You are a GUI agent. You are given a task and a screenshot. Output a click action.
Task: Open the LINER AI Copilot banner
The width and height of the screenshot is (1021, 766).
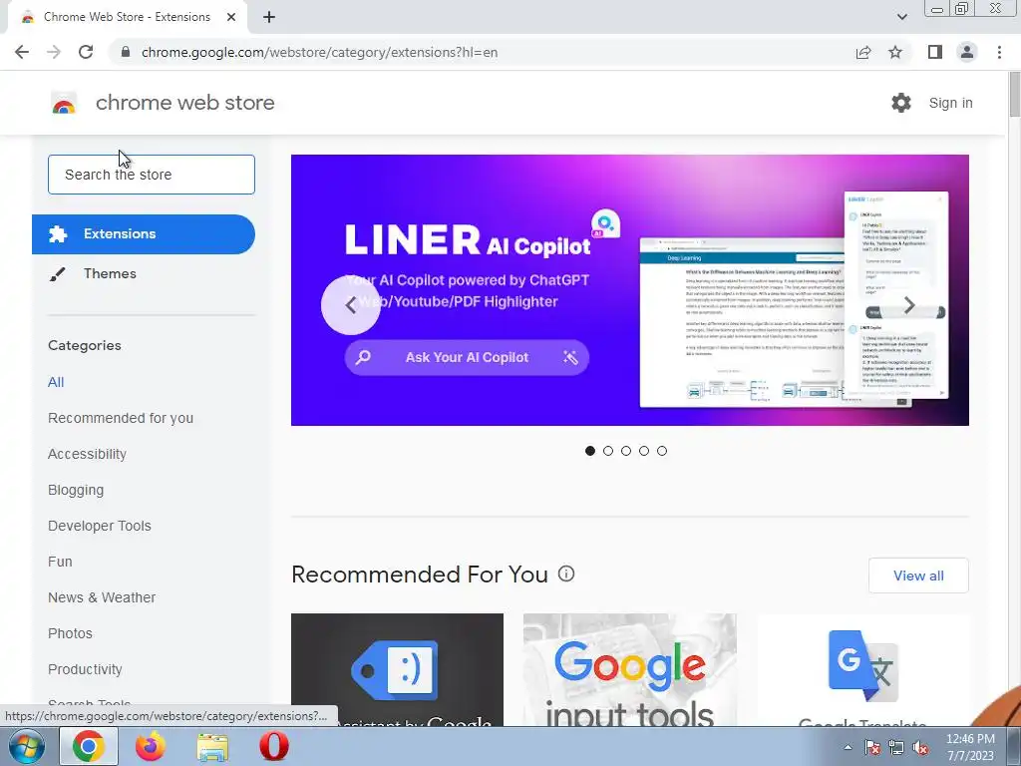(630, 290)
